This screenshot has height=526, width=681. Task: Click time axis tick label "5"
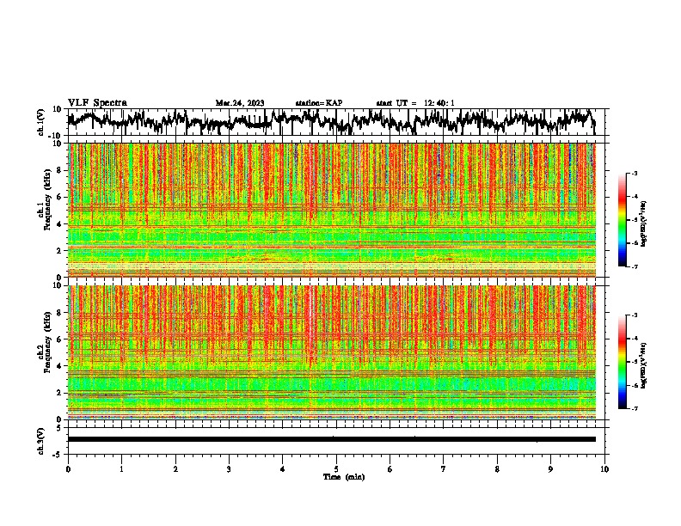pos(336,469)
